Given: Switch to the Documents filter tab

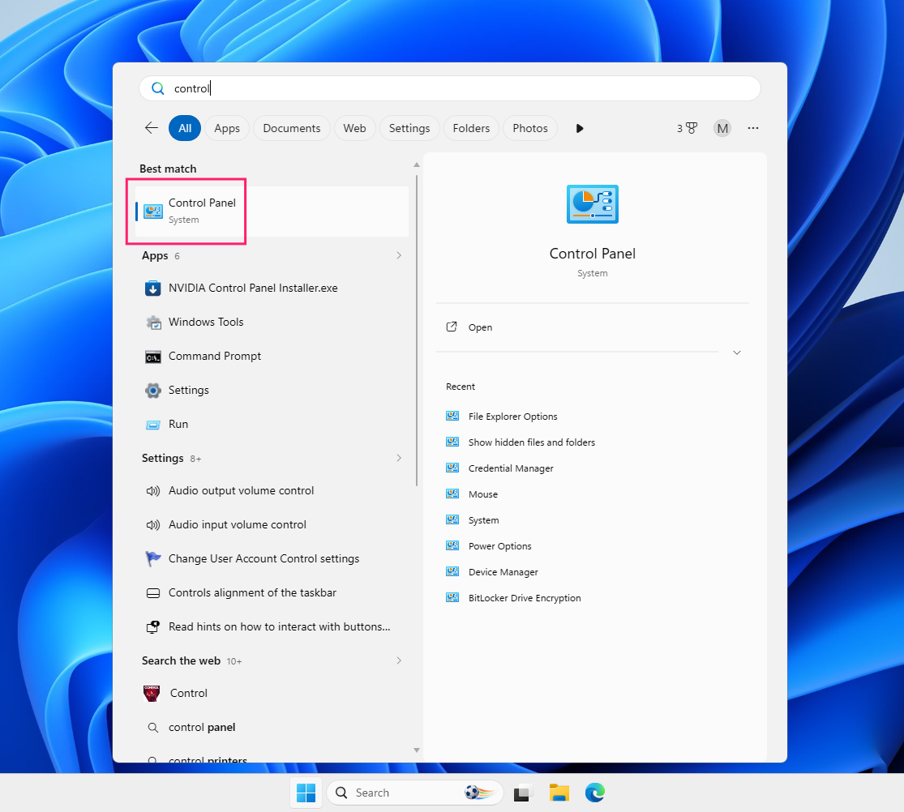Looking at the screenshot, I should 292,128.
